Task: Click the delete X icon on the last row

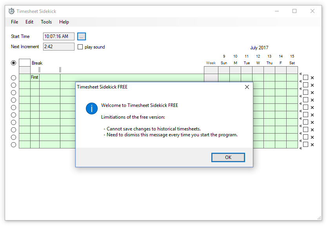Action: [x=312, y=145]
